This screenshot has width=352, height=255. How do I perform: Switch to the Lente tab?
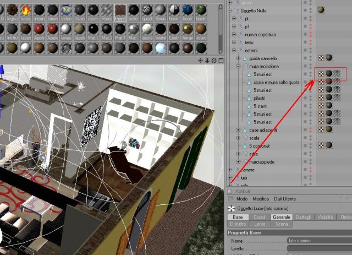pos(260,224)
